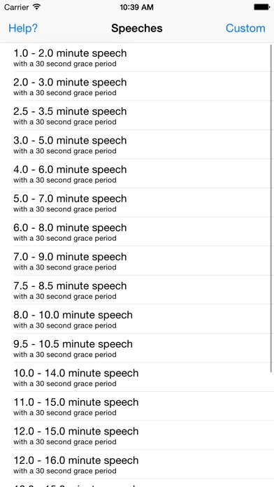Open the 10.0 - 14.0 minute speech
The image size is (274, 487).
point(137,377)
